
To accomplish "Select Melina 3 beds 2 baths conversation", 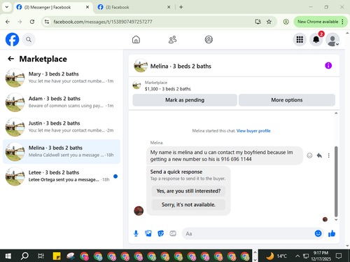I will (62, 151).
